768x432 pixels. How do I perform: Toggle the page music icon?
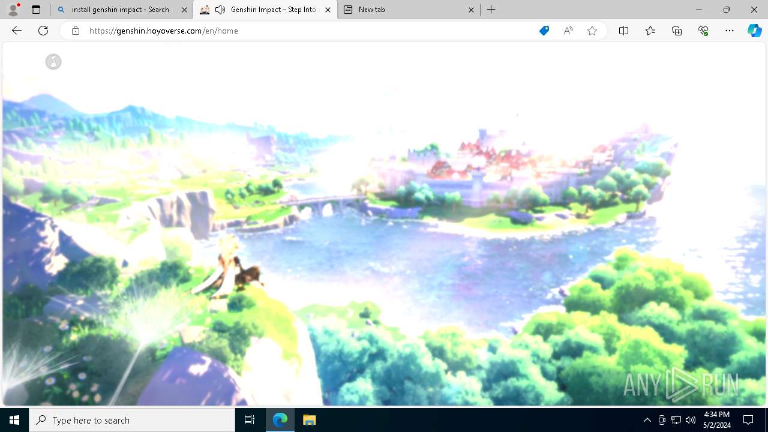(x=53, y=62)
